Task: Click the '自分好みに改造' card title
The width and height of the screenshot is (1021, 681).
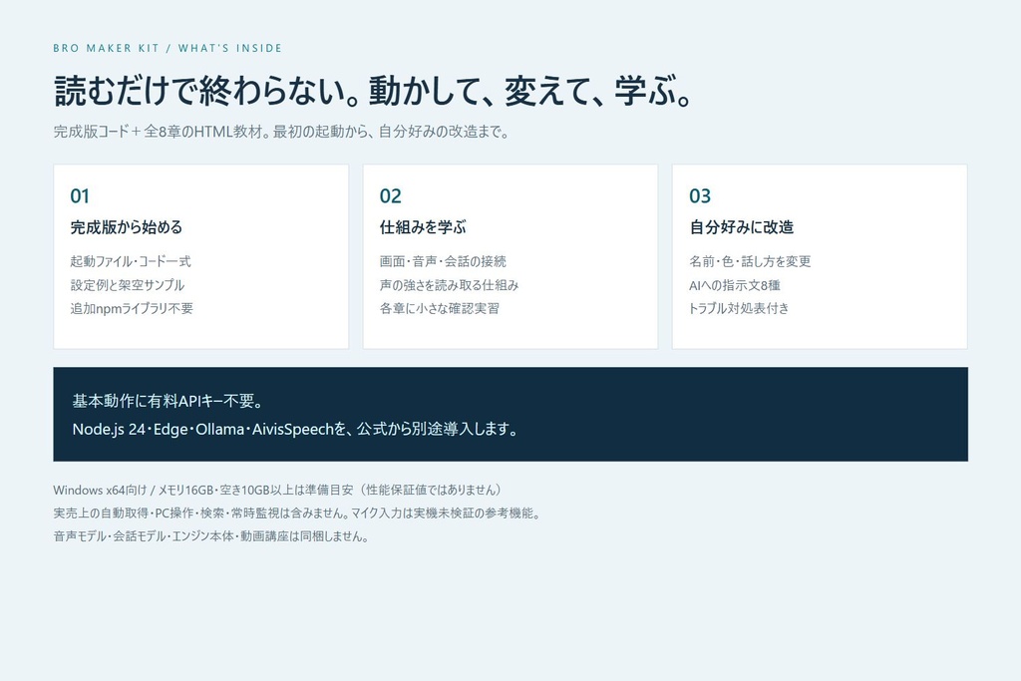Action: point(742,227)
